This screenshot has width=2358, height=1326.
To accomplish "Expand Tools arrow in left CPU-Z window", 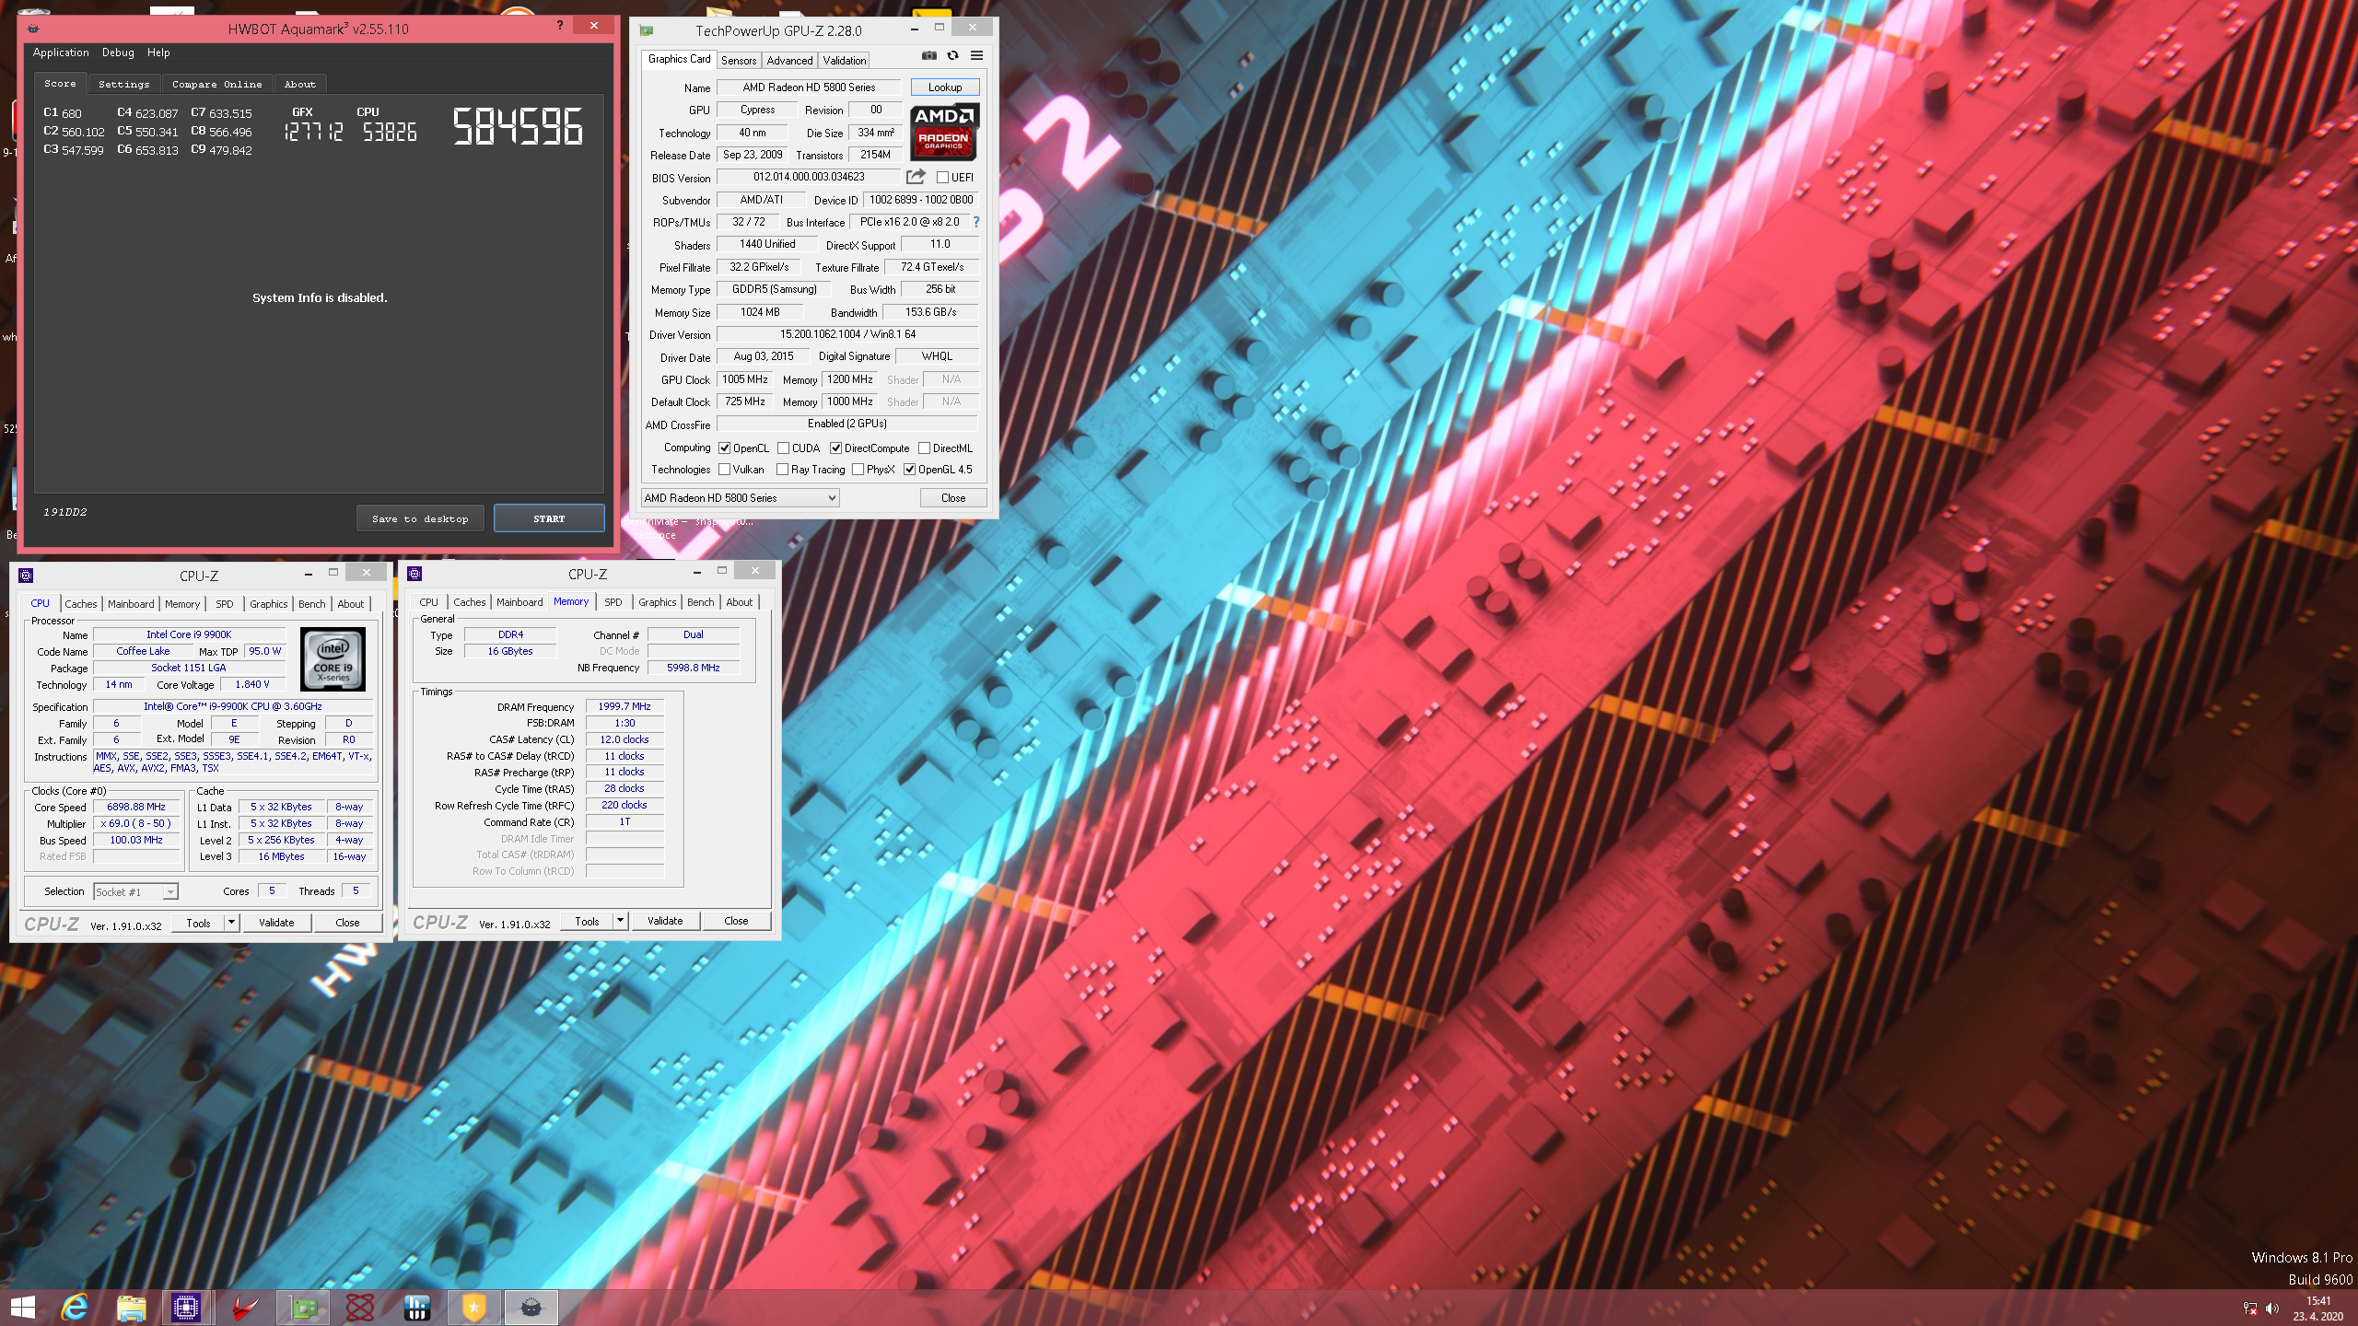I will (231, 923).
